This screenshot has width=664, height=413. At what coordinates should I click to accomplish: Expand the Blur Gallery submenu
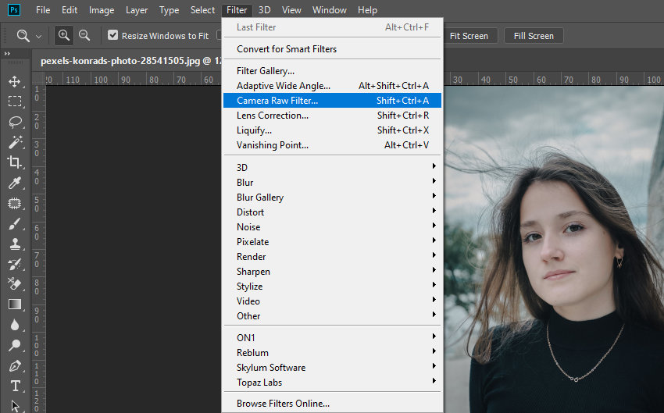tap(333, 198)
